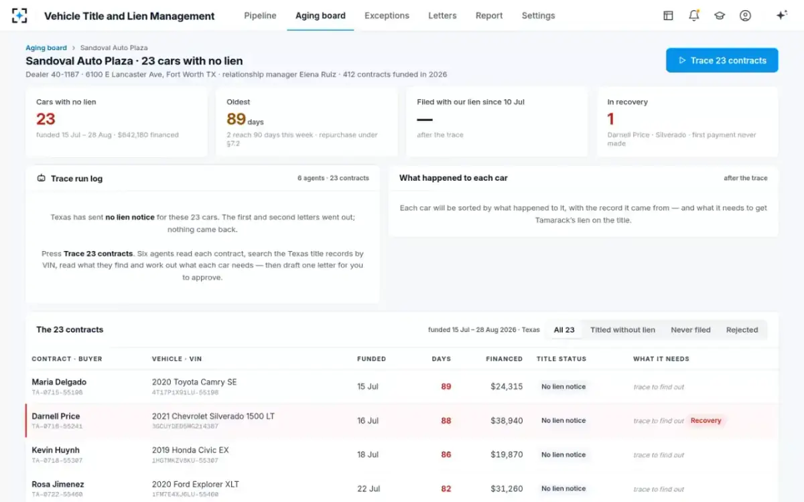Screen dimensions: 804x502
Task: Click financed amount $24,315
Action: point(507,387)
